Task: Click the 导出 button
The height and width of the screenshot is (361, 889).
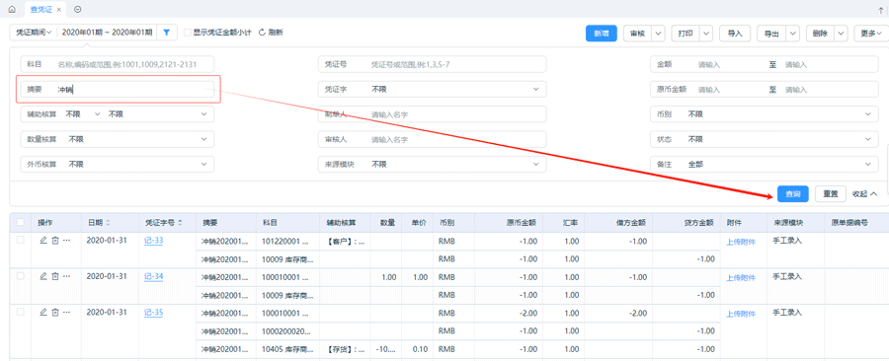Action: click(x=771, y=34)
